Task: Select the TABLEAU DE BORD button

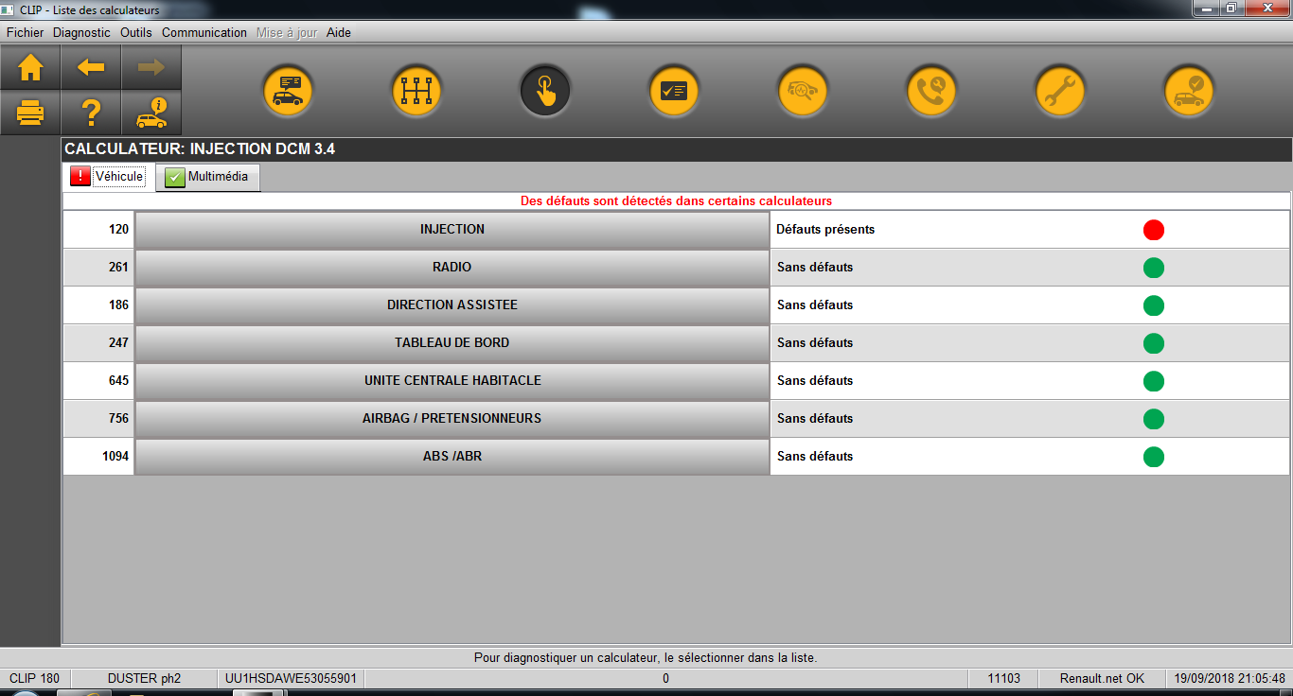Action: click(452, 343)
